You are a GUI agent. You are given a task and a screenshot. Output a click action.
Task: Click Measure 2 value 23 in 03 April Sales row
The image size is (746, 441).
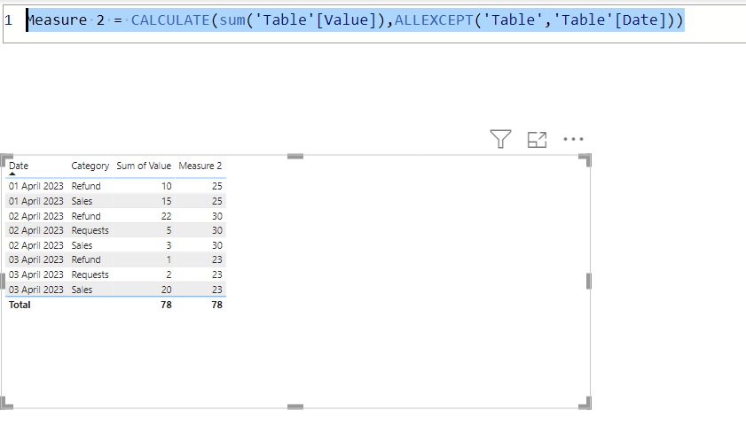(x=217, y=290)
